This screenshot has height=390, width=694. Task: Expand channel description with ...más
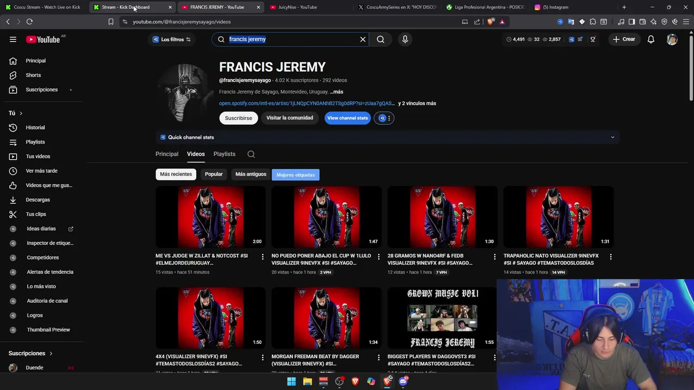337,92
